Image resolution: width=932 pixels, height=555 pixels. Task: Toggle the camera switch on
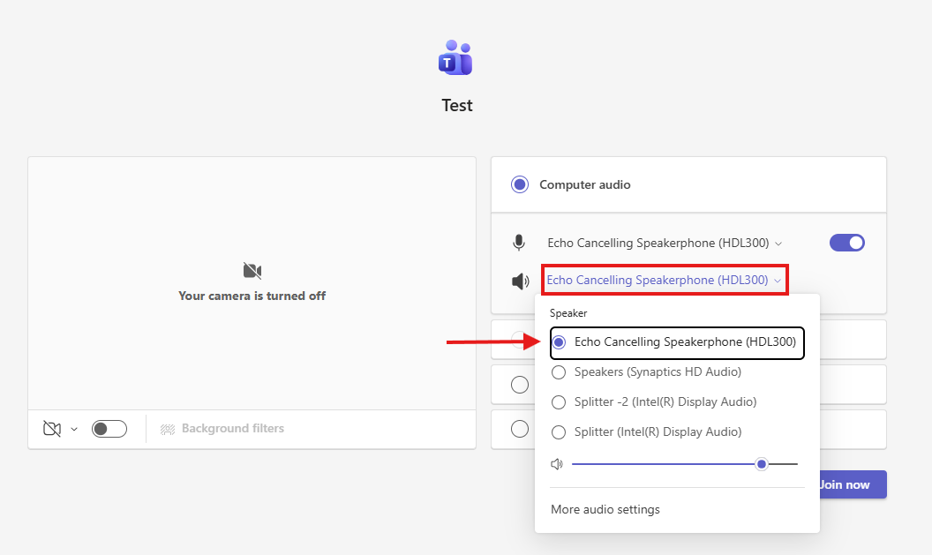[x=109, y=429]
